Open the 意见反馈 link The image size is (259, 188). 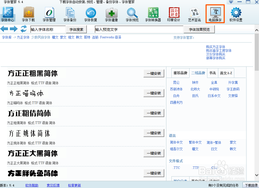(53, 185)
